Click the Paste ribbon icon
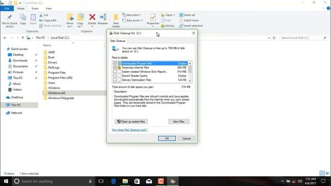 point(33,17)
